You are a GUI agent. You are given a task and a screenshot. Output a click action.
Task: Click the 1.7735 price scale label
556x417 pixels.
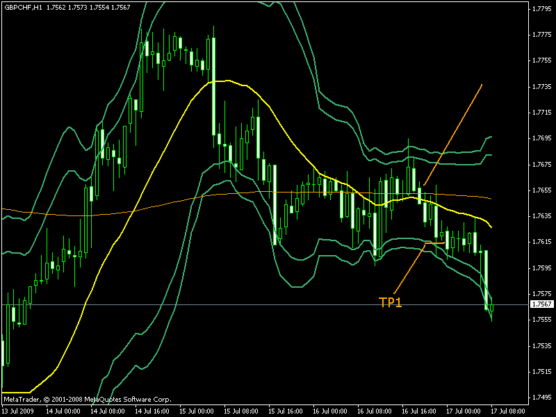(x=542, y=86)
